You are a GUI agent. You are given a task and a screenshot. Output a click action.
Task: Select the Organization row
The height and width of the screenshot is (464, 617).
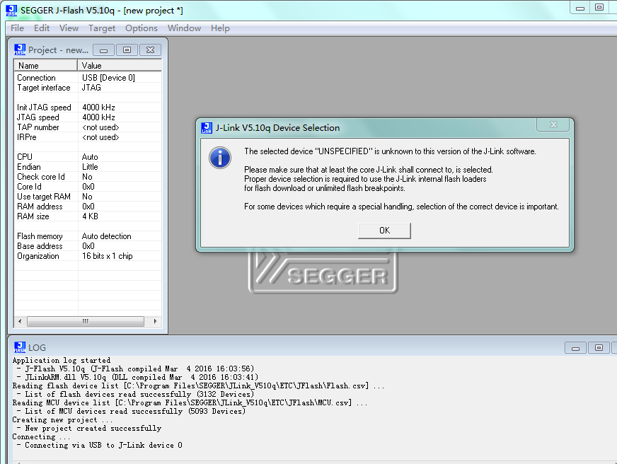click(88, 256)
